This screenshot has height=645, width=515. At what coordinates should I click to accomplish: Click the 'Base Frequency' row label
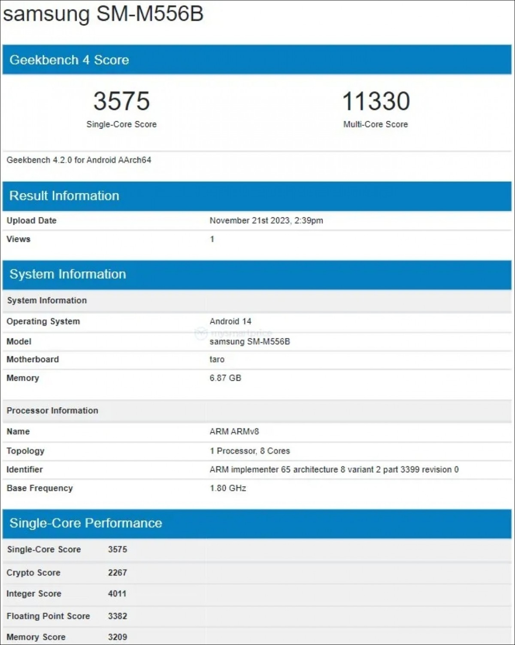coord(40,488)
